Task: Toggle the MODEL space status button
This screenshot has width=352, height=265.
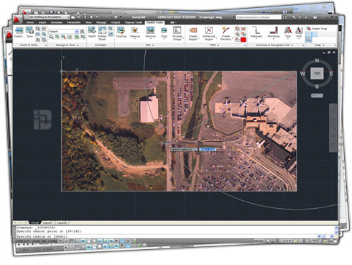Action: click(259, 241)
